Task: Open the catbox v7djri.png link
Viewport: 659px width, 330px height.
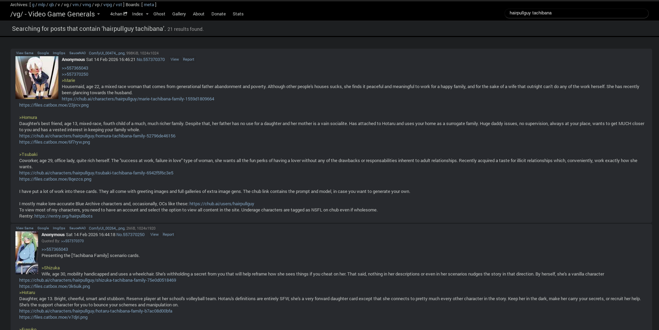Action: (53, 317)
